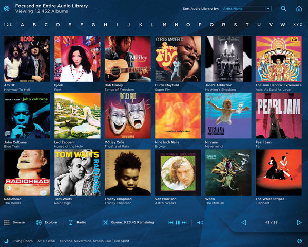Click the moon sleep icon
308x247 pixels.
coord(7,241)
